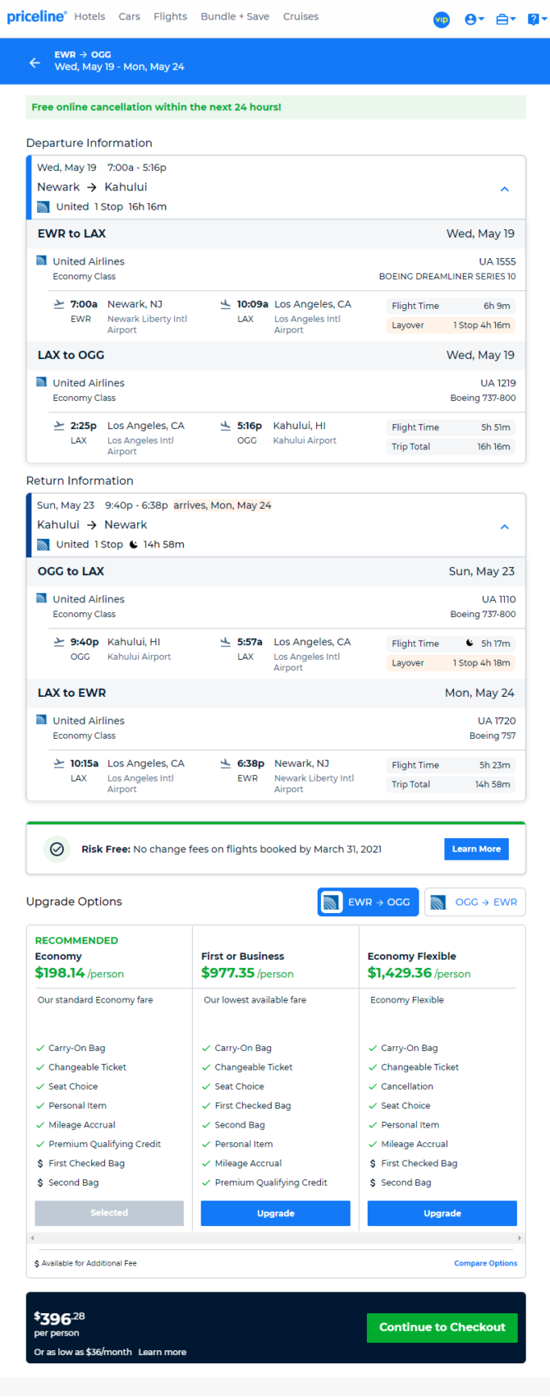Select the OGG → EWR upgrade tab
550x1397 pixels.
point(475,901)
